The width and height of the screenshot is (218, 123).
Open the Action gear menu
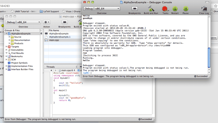click(x=47, y=22)
